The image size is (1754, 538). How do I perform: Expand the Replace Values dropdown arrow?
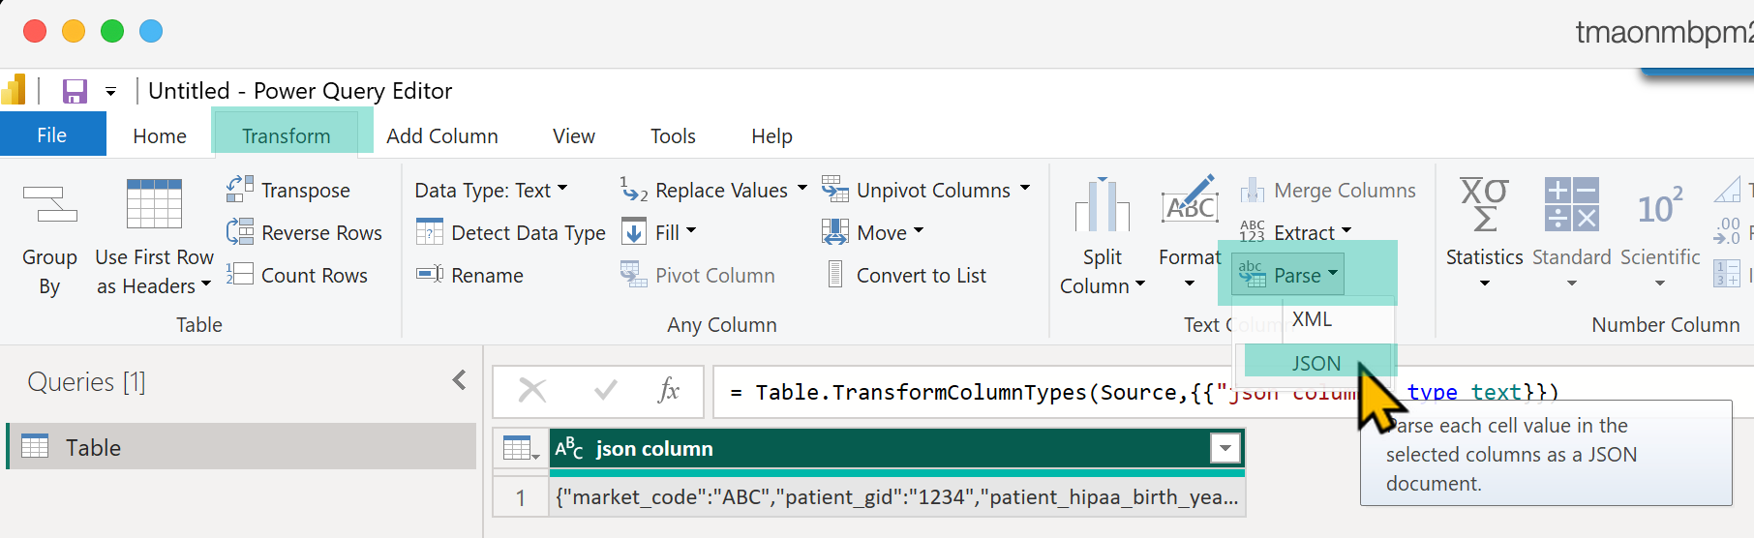click(802, 189)
